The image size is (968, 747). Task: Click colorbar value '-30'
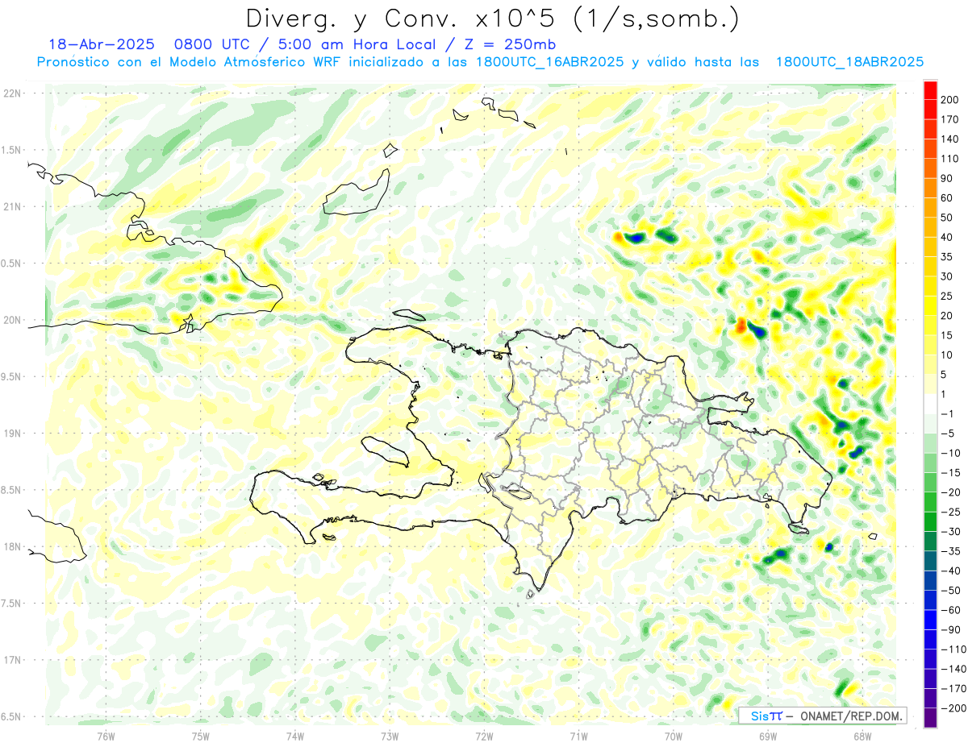click(x=949, y=531)
